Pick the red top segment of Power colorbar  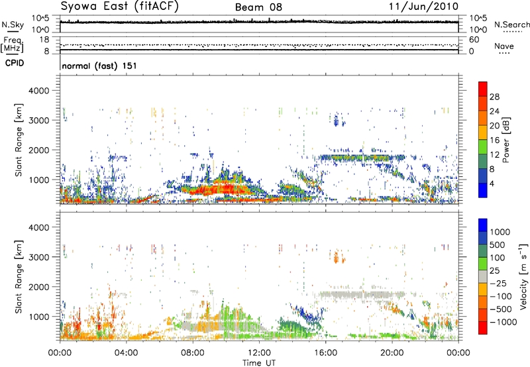tap(483, 89)
